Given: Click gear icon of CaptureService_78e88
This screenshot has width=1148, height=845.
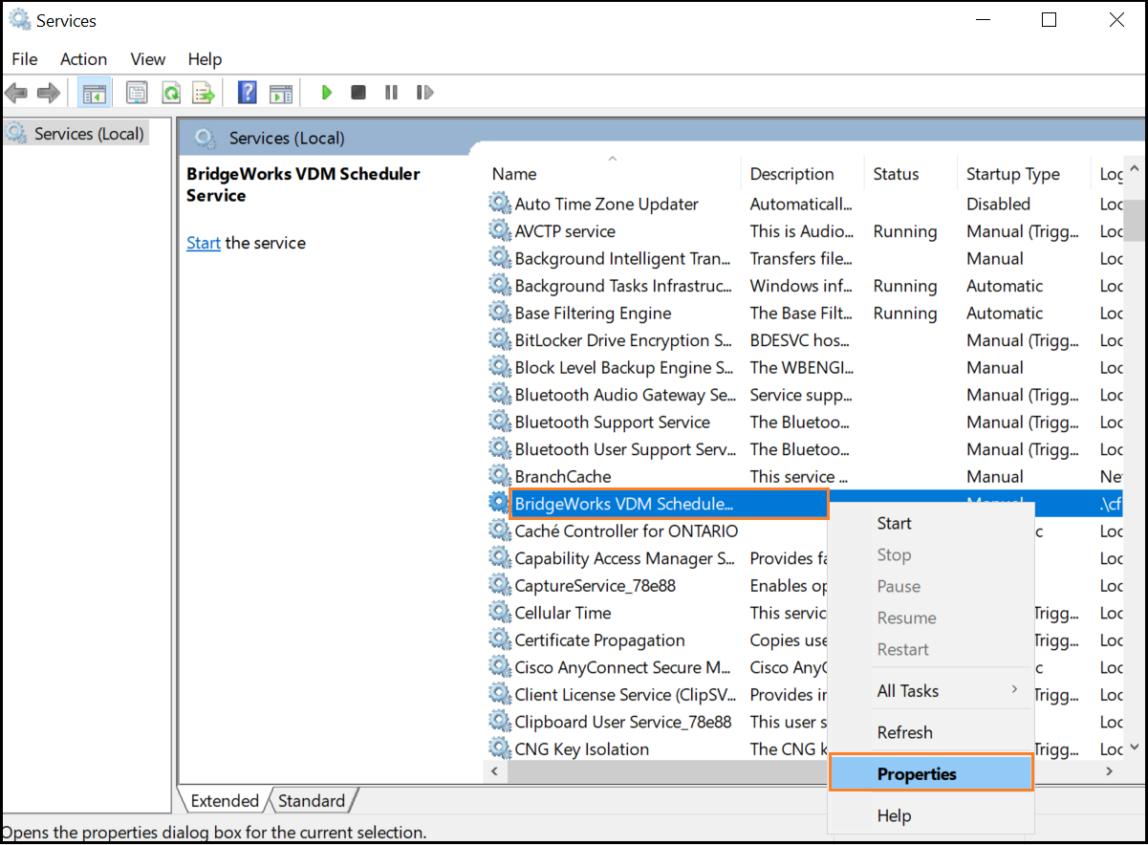Looking at the screenshot, I should [x=499, y=585].
